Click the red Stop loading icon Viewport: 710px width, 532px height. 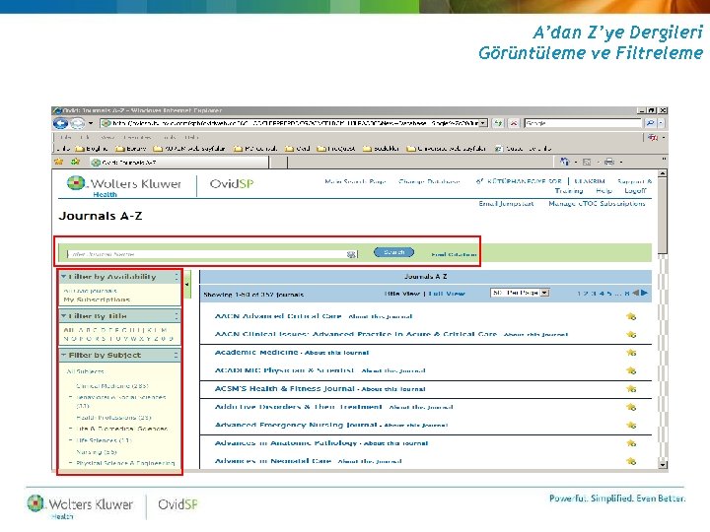(514, 123)
